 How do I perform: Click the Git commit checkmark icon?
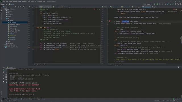(x=171, y=4)
